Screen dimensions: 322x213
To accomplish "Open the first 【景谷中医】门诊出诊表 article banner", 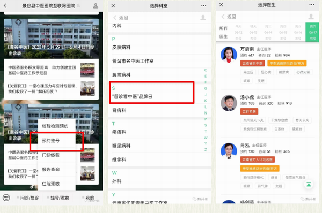I will 52,39.
